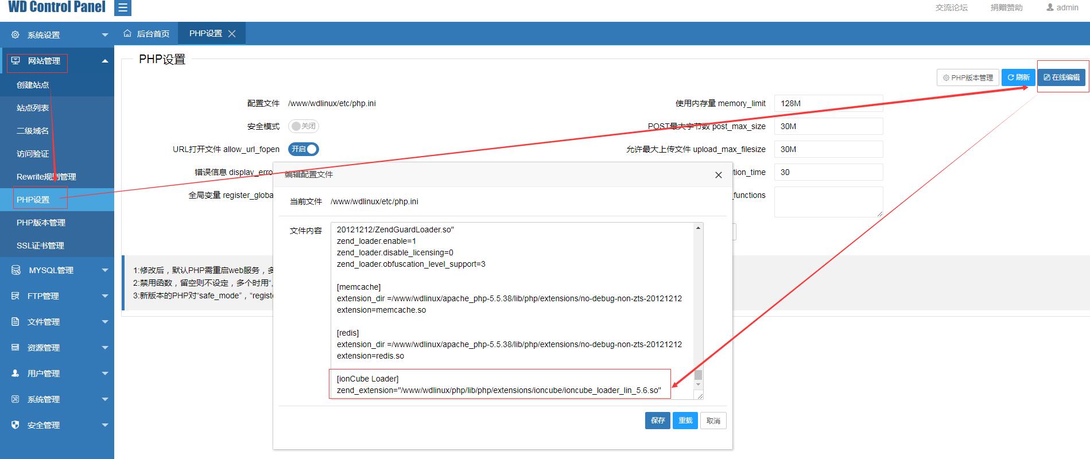Close the PHP设置 tab with X icon
This screenshot has width=1090, height=459.
[x=232, y=34]
